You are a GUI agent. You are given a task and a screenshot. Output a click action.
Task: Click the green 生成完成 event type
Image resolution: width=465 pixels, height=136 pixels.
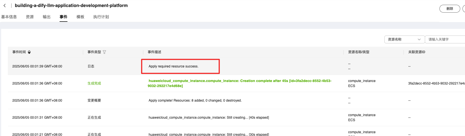click(x=94, y=83)
